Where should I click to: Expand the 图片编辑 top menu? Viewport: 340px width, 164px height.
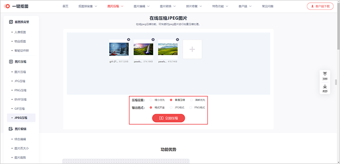pos(141,6)
